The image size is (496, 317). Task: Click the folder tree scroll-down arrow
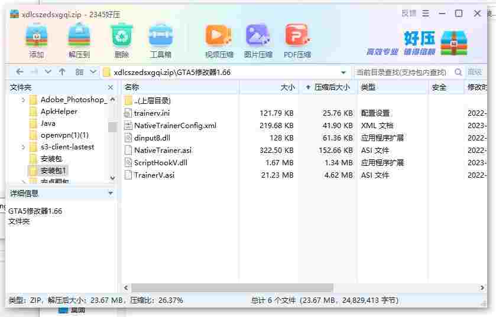(x=112, y=178)
